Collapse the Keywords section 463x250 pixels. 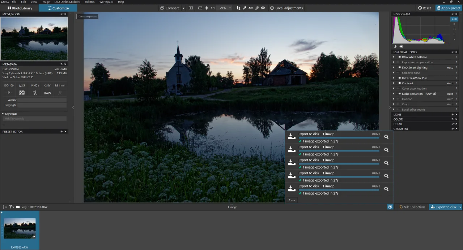click(3, 114)
